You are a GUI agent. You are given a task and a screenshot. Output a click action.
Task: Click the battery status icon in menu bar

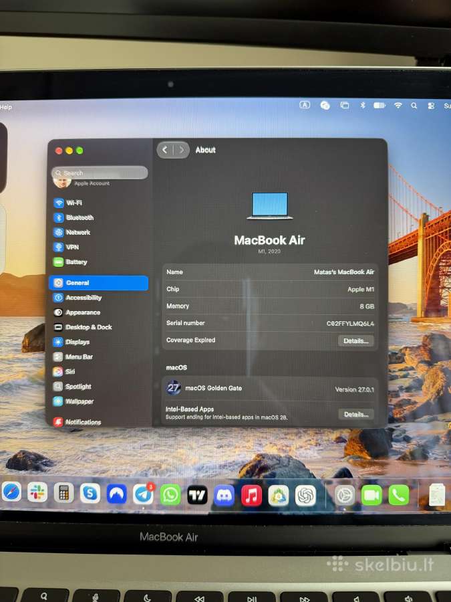pyautogui.click(x=380, y=105)
